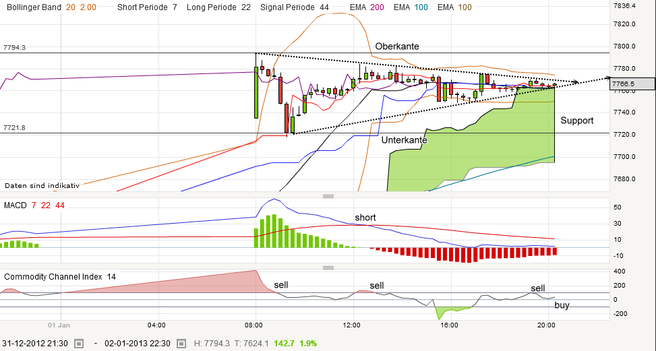Click the 50 label on the MACD axis
This screenshot has height=351, width=656.
tap(617, 208)
